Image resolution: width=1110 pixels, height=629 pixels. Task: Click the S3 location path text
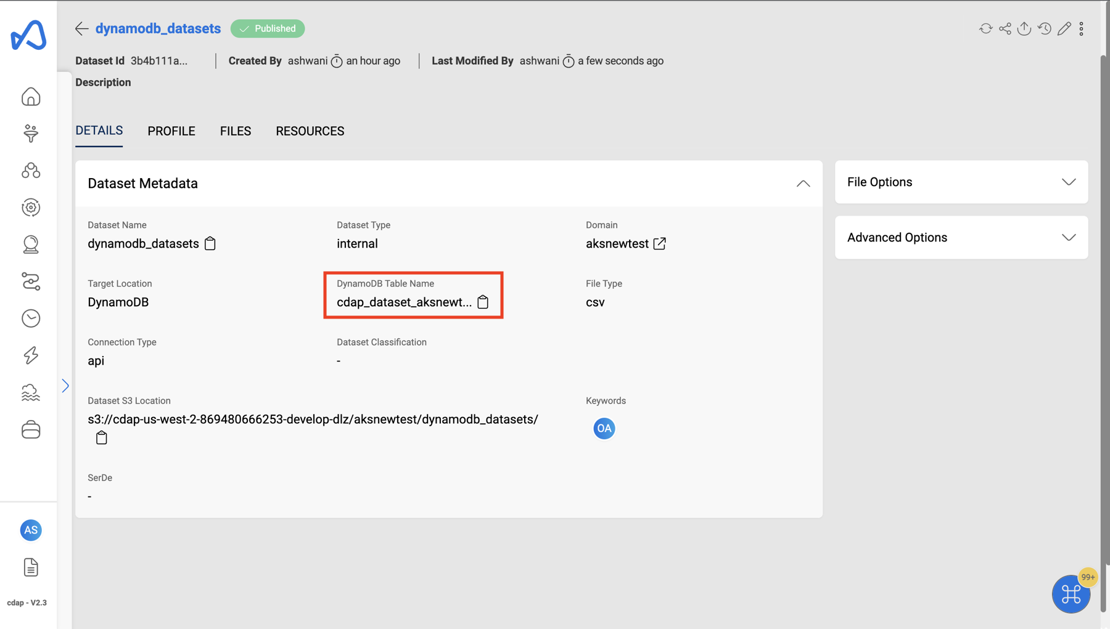(313, 419)
